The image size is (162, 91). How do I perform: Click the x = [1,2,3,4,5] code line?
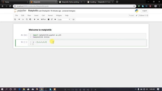tap(40, 42)
